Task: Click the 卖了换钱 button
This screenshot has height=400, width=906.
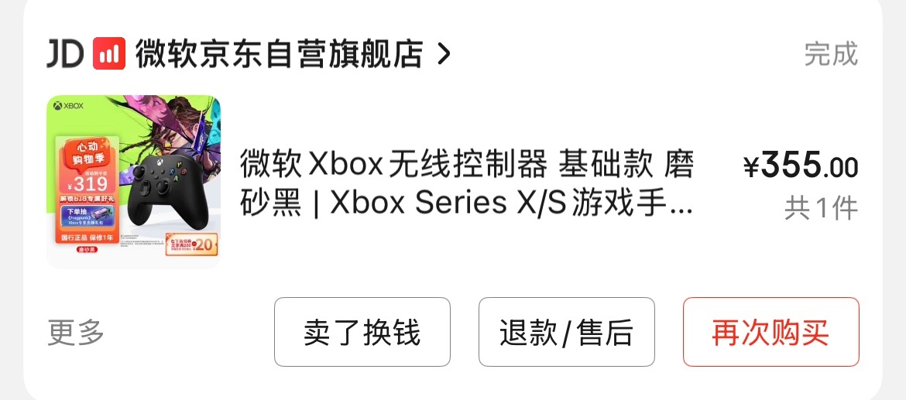Action: 362,332
